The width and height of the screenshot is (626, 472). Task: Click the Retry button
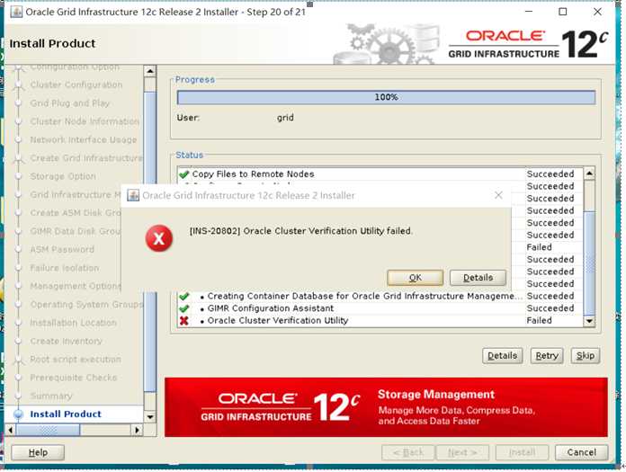tap(547, 355)
